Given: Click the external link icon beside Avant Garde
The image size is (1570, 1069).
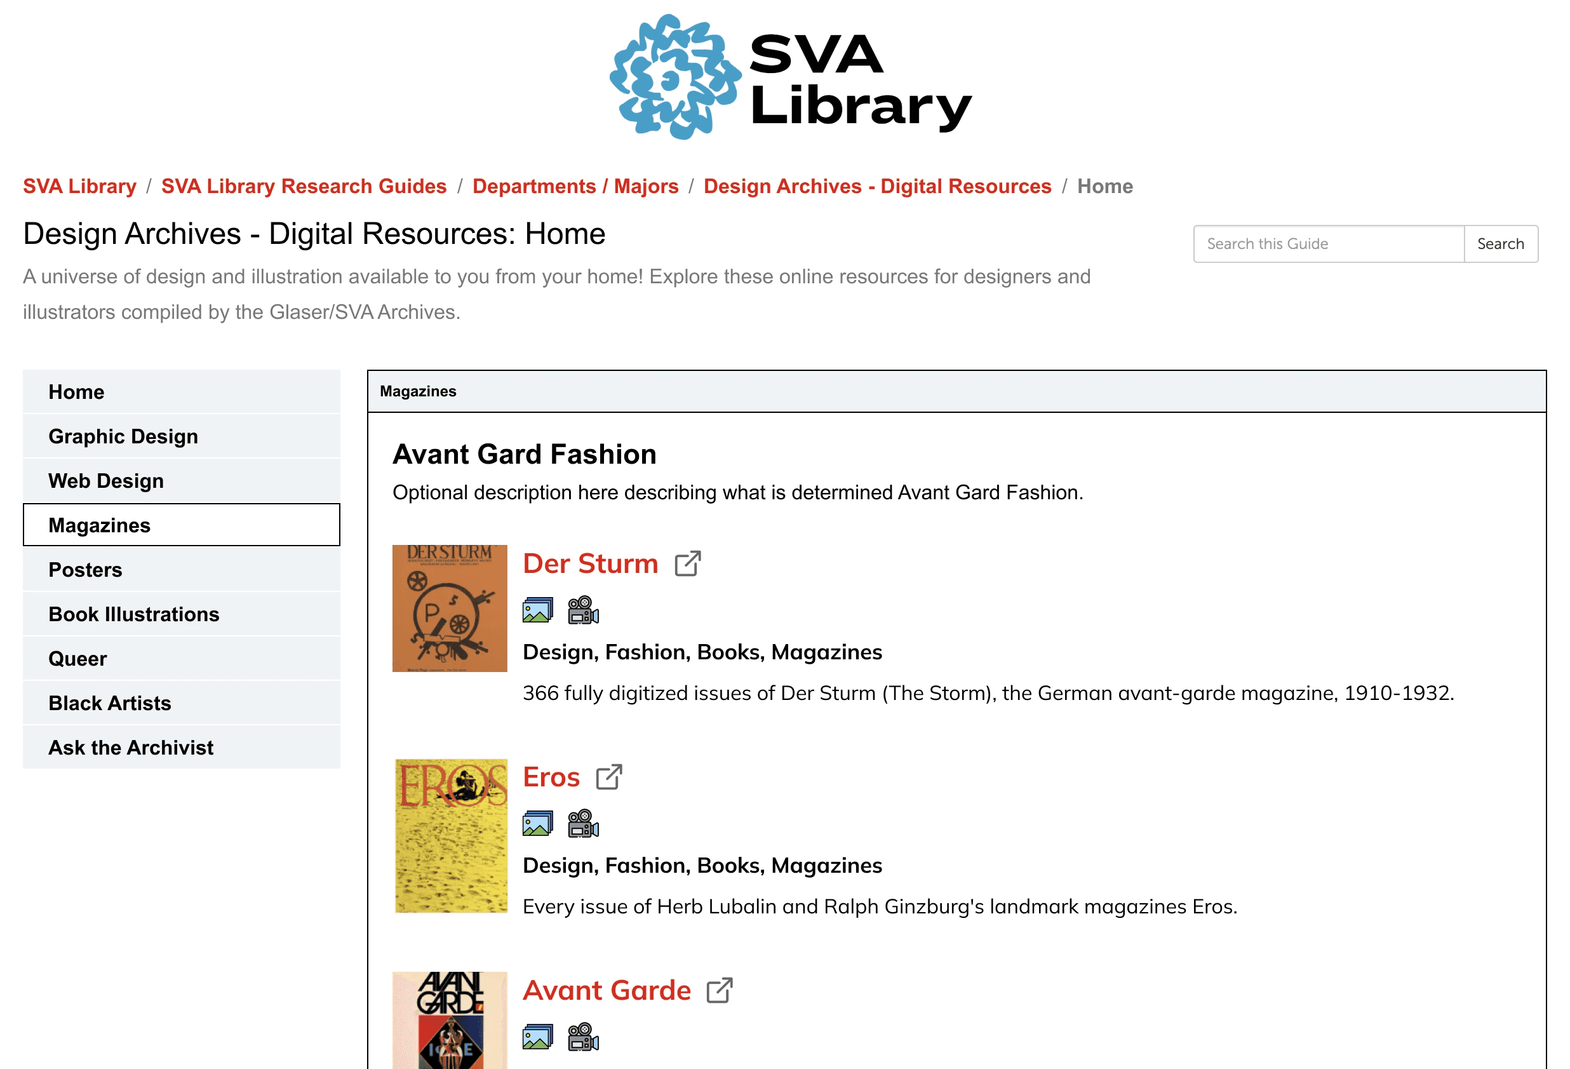Looking at the screenshot, I should click(720, 991).
